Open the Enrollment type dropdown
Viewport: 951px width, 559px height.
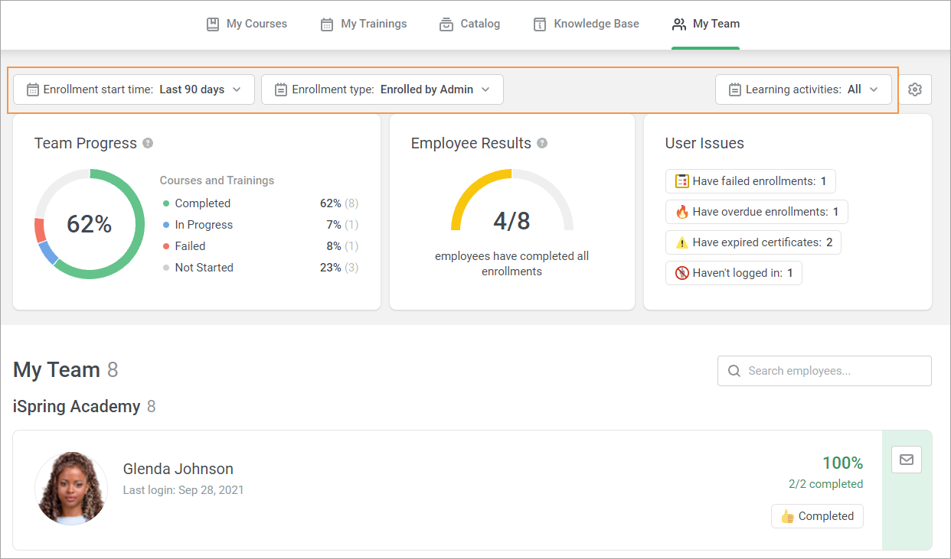pyautogui.click(x=382, y=89)
